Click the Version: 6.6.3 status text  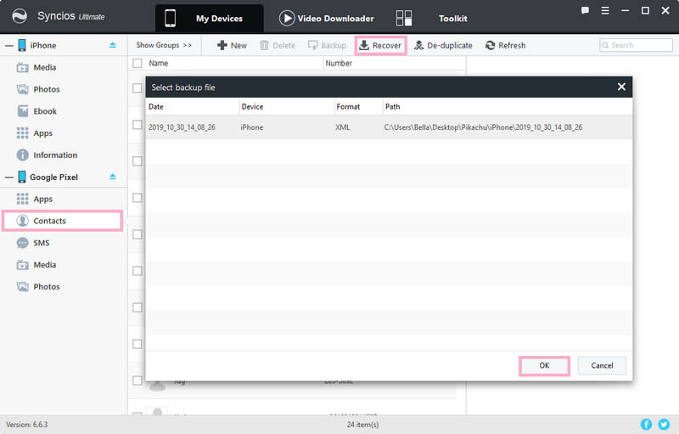(27, 425)
